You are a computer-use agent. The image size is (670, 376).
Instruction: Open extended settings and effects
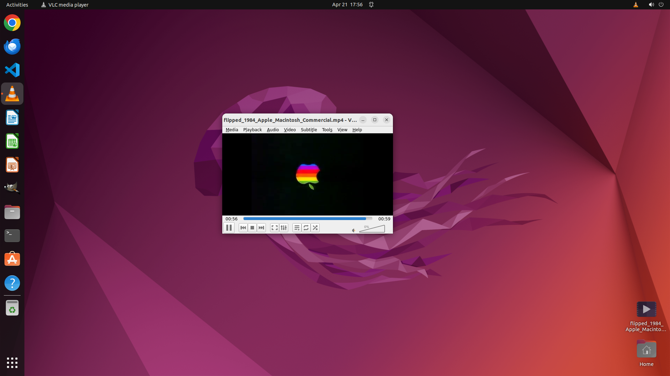(284, 228)
